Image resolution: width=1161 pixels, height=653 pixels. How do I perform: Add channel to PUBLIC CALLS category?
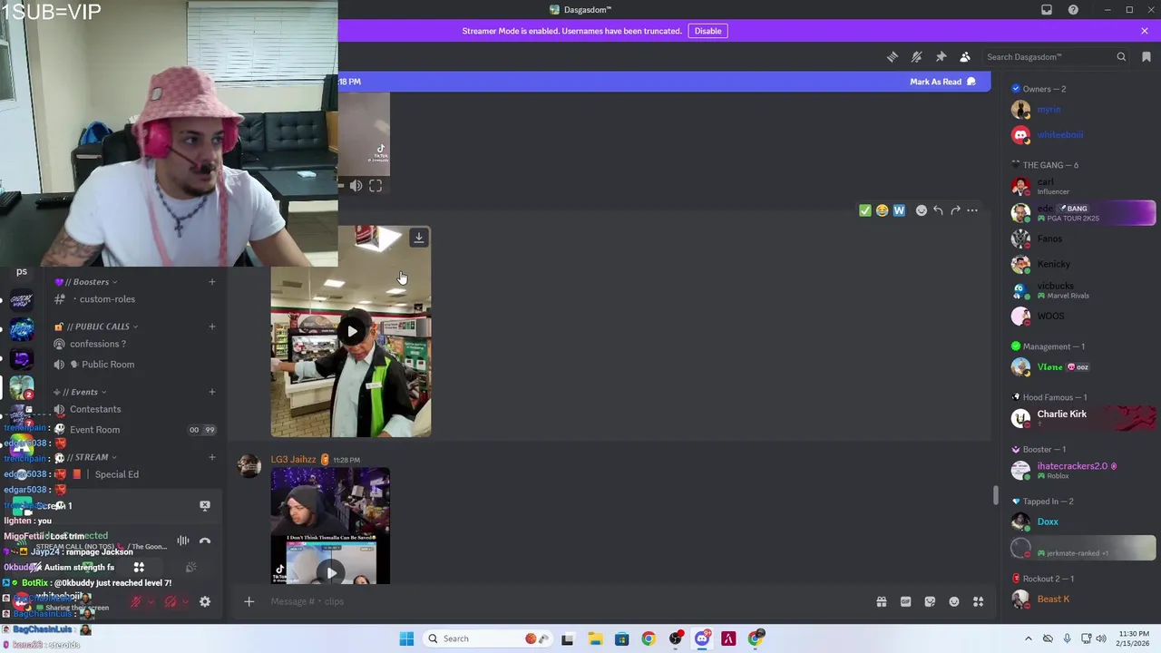click(x=211, y=326)
